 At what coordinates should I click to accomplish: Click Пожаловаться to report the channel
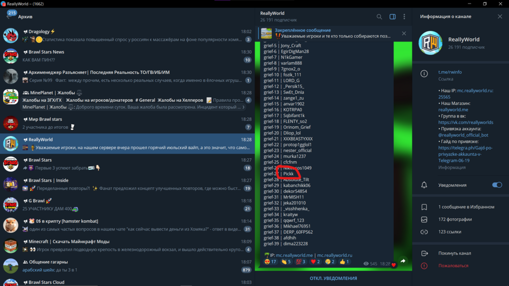click(453, 266)
